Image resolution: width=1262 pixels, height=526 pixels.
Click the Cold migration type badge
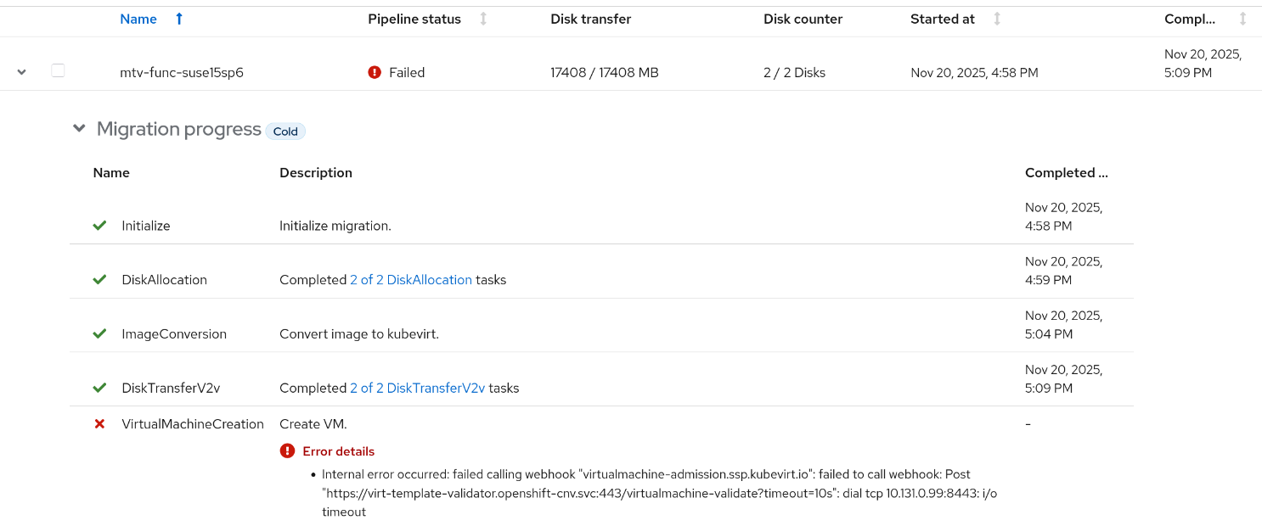285,131
